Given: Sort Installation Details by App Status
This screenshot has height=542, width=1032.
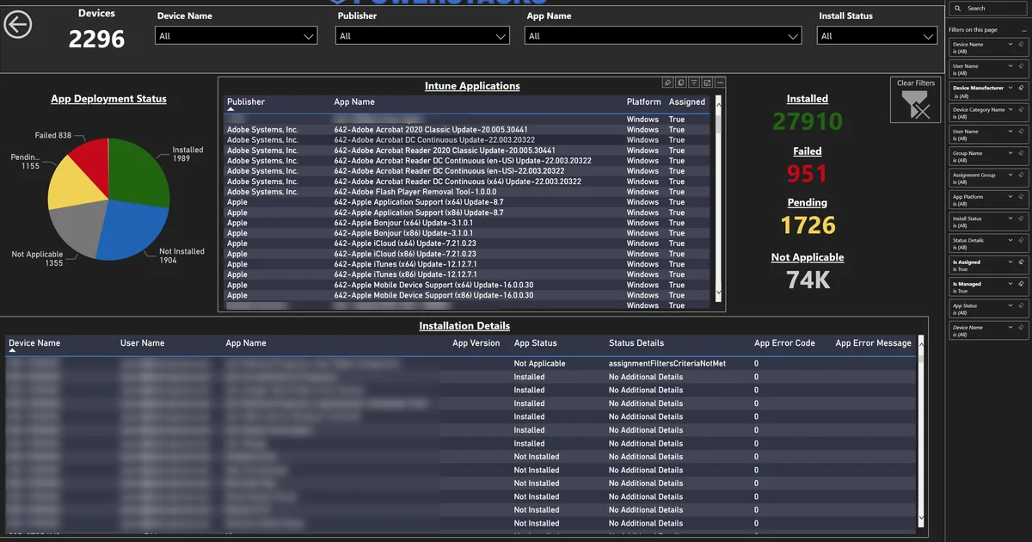Looking at the screenshot, I should (x=536, y=343).
